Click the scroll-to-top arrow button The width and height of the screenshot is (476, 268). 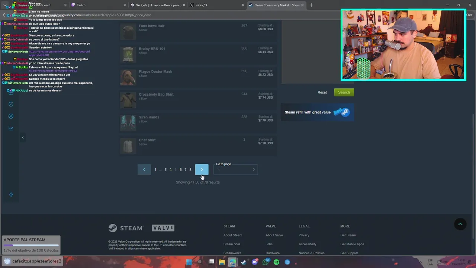(x=460, y=224)
